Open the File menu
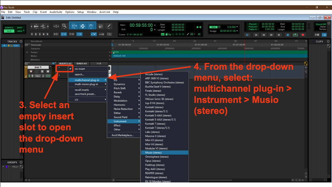The height and width of the screenshot is (187, 332). tap(3, 12)
